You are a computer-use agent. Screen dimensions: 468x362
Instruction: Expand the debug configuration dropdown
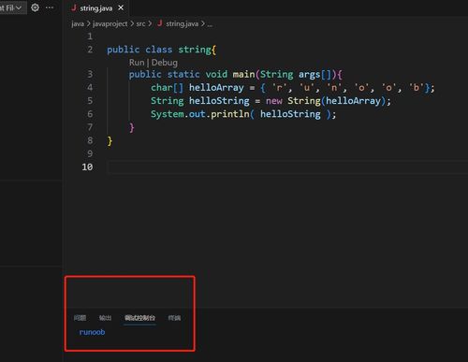(11, 7)
